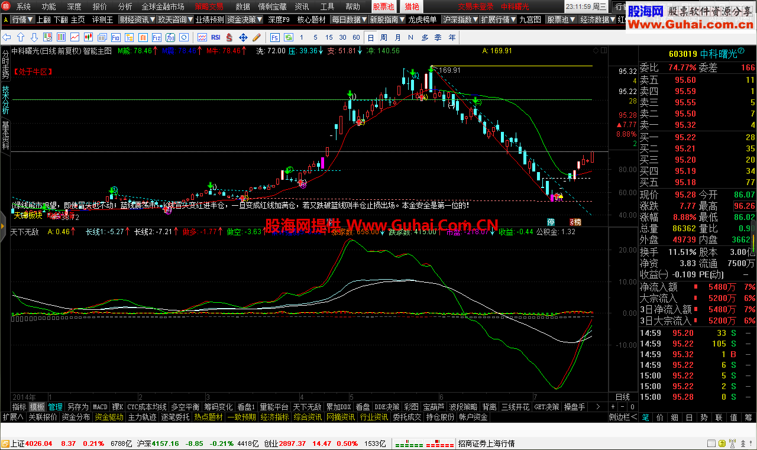Click the red S-shaped toolbar icon

click(229, 37)
